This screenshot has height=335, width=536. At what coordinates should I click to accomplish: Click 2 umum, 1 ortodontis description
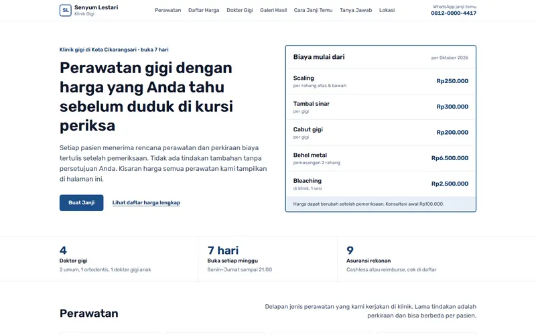(105, 270)
